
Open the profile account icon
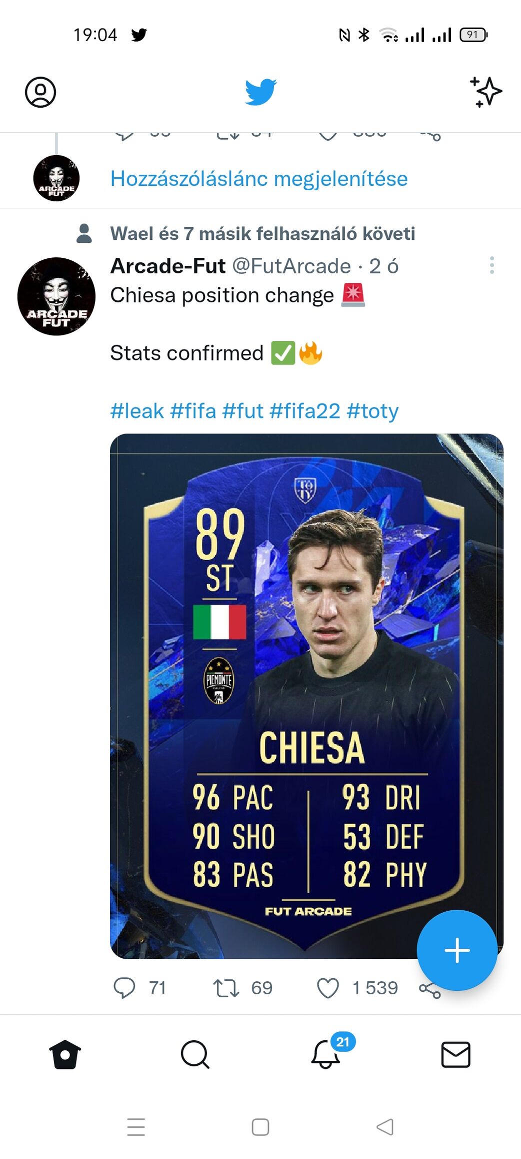coord(40,92)
